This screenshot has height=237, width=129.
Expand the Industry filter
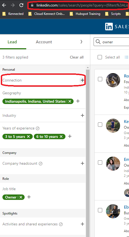[82, 115]
